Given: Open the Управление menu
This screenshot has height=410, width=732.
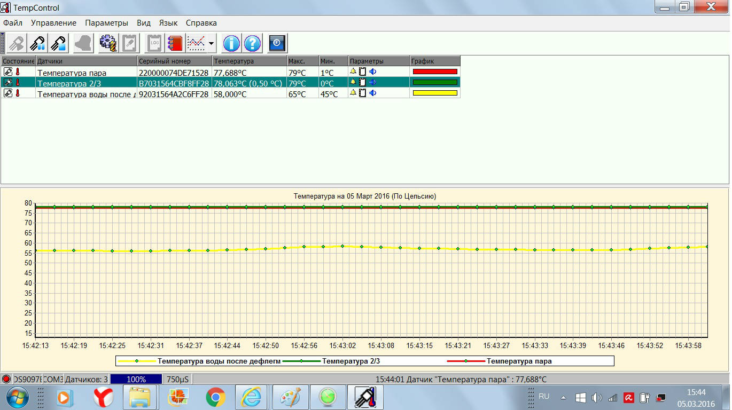Looking at the screenshot, I should coord(53,23).
